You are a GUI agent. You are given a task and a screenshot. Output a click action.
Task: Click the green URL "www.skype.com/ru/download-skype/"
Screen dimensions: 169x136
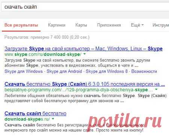click(43, 54)
